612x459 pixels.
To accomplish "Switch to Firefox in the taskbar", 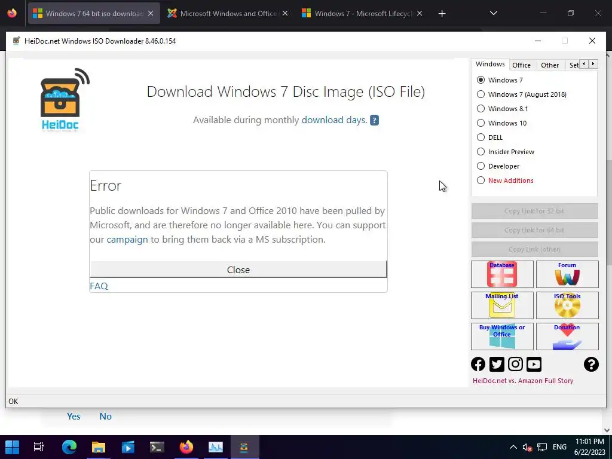I will coord(186,447).
